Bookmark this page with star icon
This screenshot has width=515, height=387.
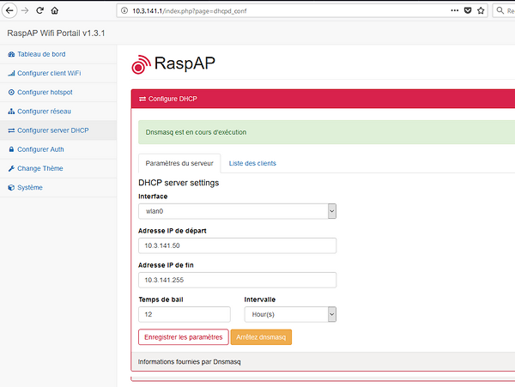point(481,10)
